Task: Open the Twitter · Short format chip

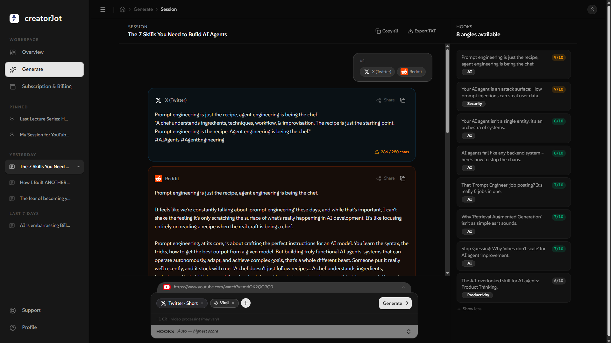Action: [x=182, y=303]
